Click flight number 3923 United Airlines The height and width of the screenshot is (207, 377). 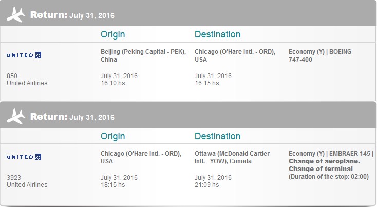[x=27, y=181]
